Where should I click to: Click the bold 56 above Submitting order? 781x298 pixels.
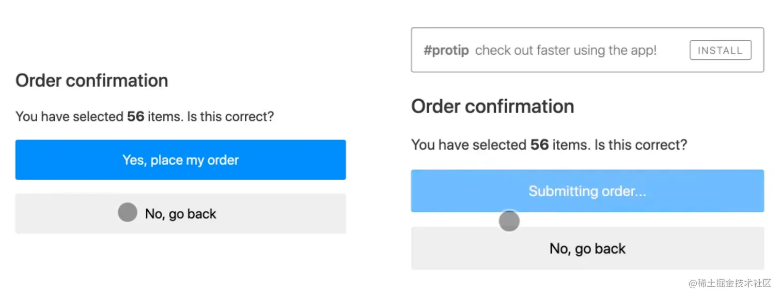click(x=539, y=145)
